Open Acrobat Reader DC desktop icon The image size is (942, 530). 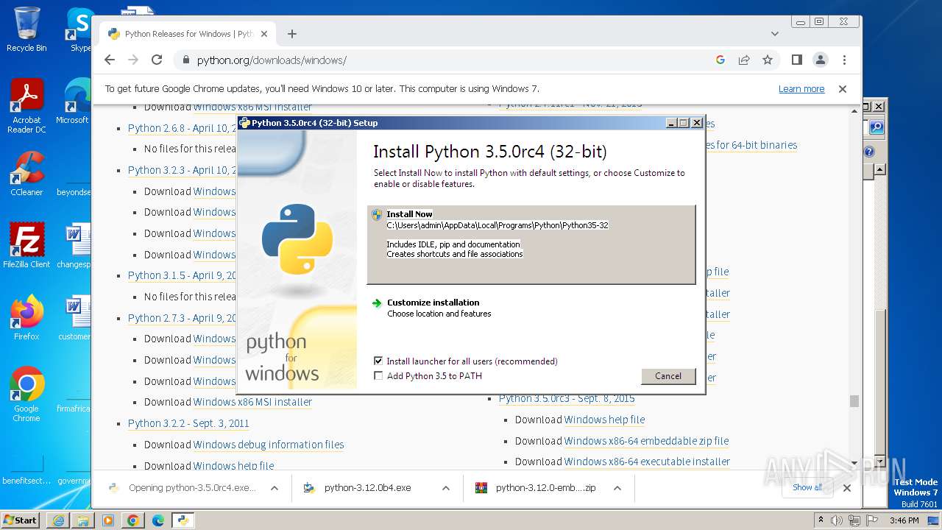(26, 106)
